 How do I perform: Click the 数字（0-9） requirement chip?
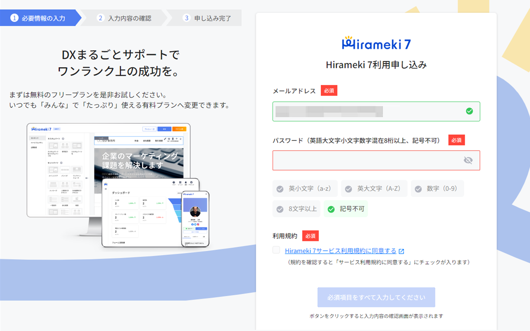(x=437, y=189)
